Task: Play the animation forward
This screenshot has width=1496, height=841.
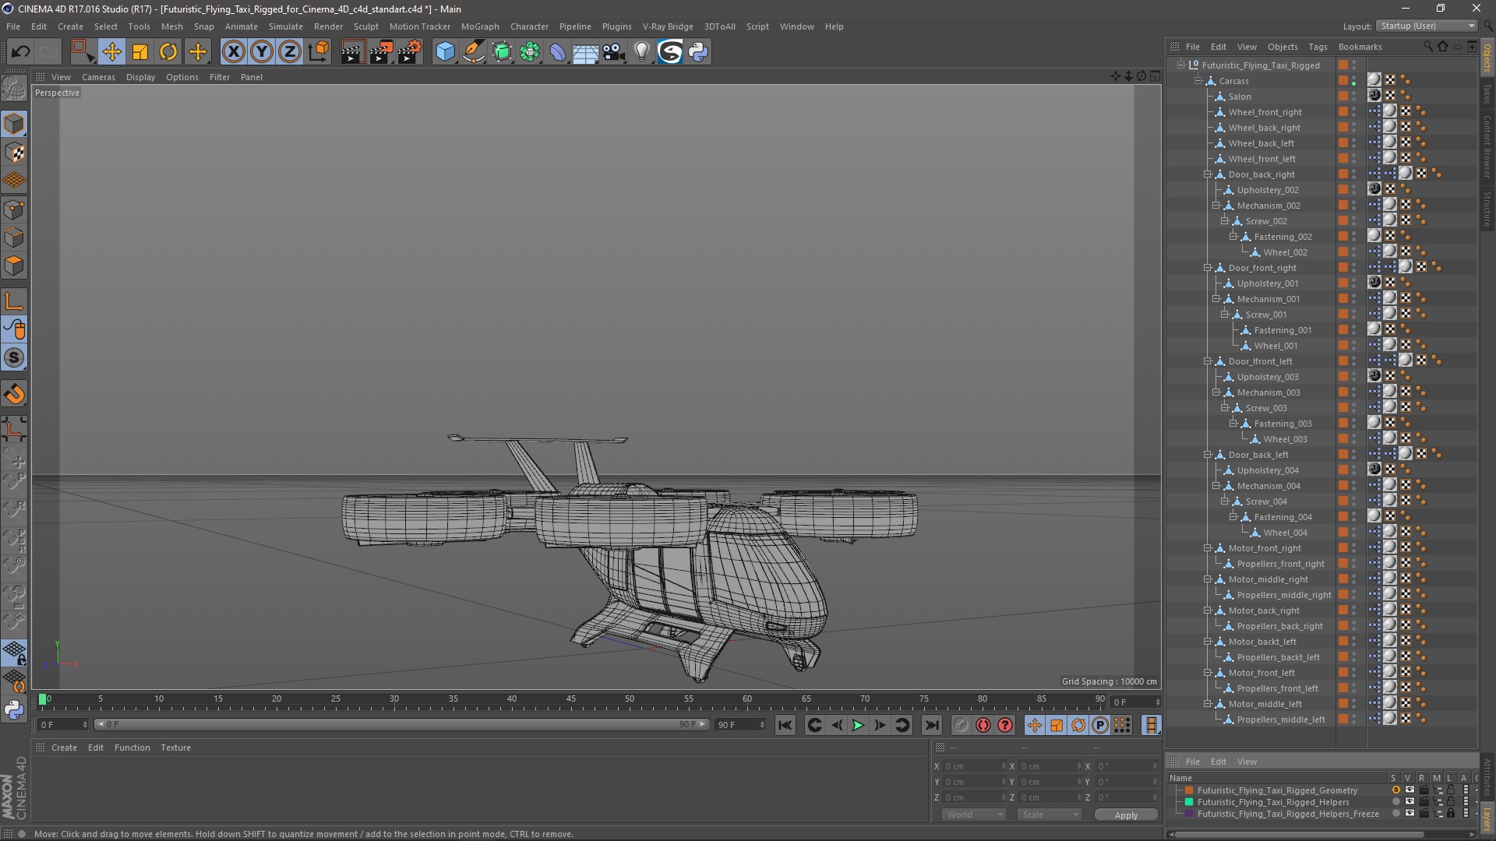Action: click(x=858, y=726)
